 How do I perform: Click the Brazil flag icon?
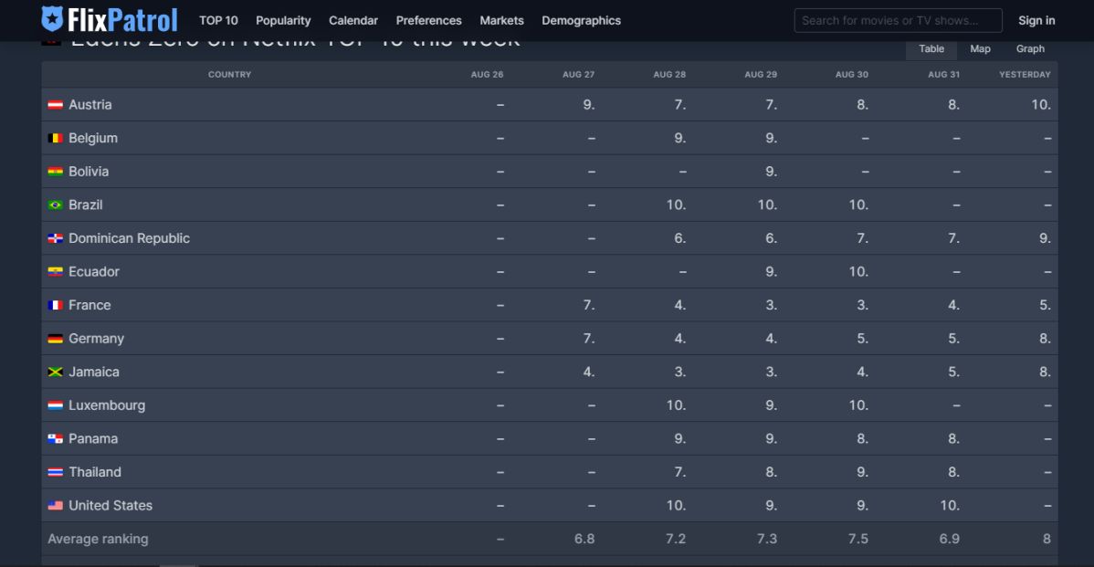pos(55,205)
